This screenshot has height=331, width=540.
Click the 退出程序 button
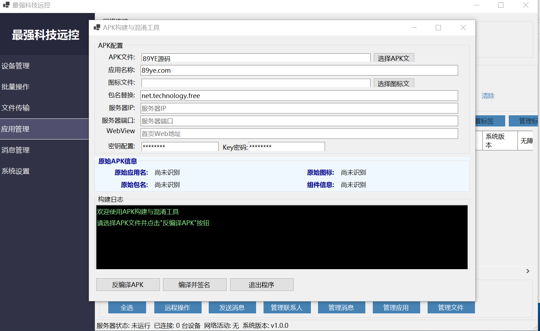[261, 285]
